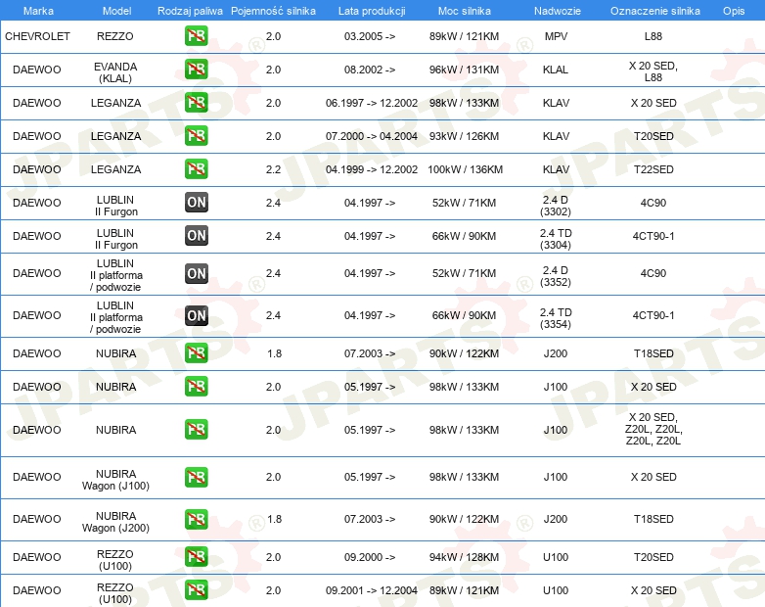This screenshot has height=607, width=765.
Task: Click the T22SED engine code
Action: click(x=653, y=169)
